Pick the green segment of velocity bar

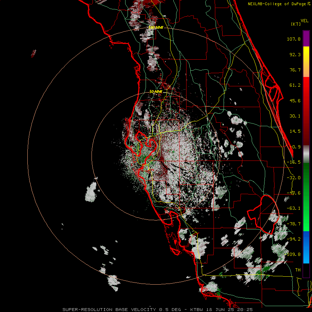(306, 197)
